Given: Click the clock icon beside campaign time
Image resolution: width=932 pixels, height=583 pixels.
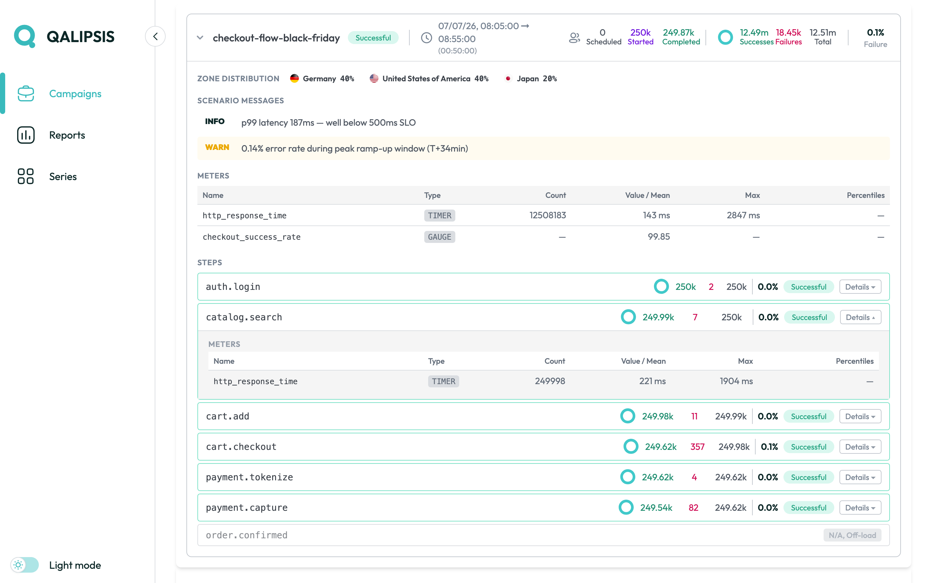Looking at the screenshot, I should (426, 38).
